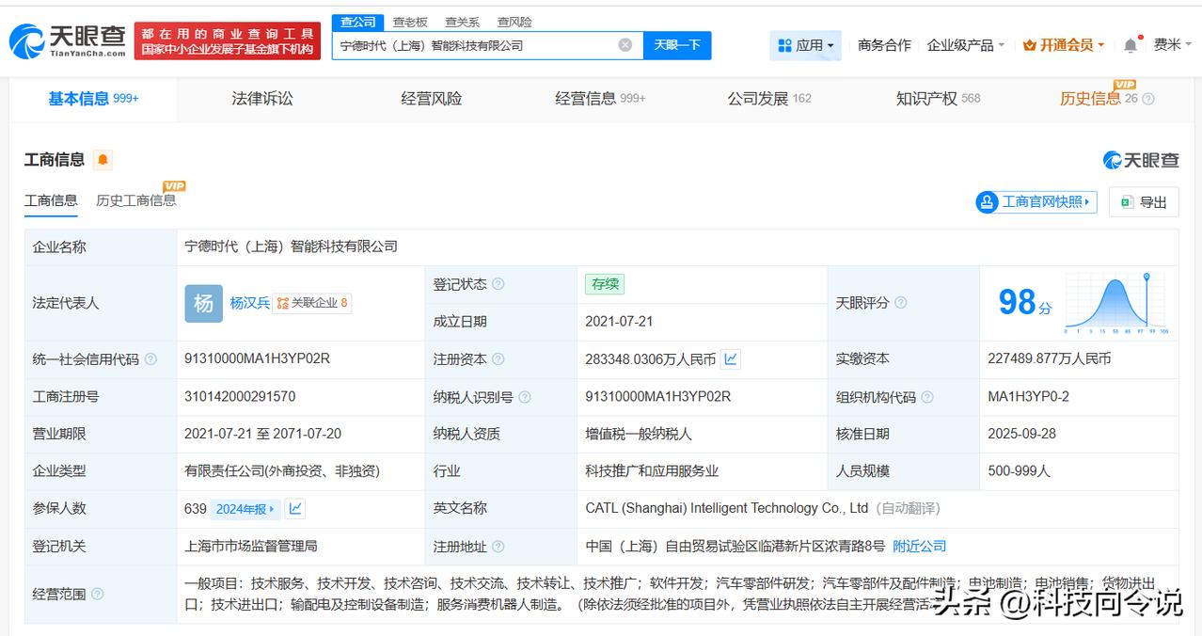
Task: Open registered capital trend chart icon
Action: [731, 358]
